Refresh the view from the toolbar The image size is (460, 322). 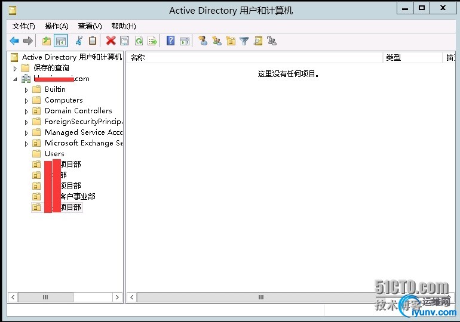(x=139, y=41)
